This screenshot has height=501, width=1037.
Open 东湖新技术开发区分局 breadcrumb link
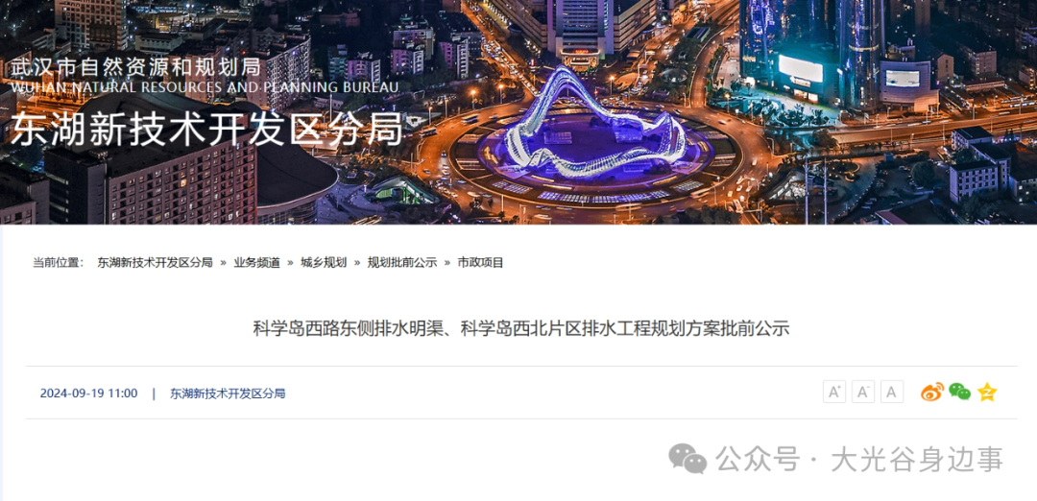pos(155,262)
